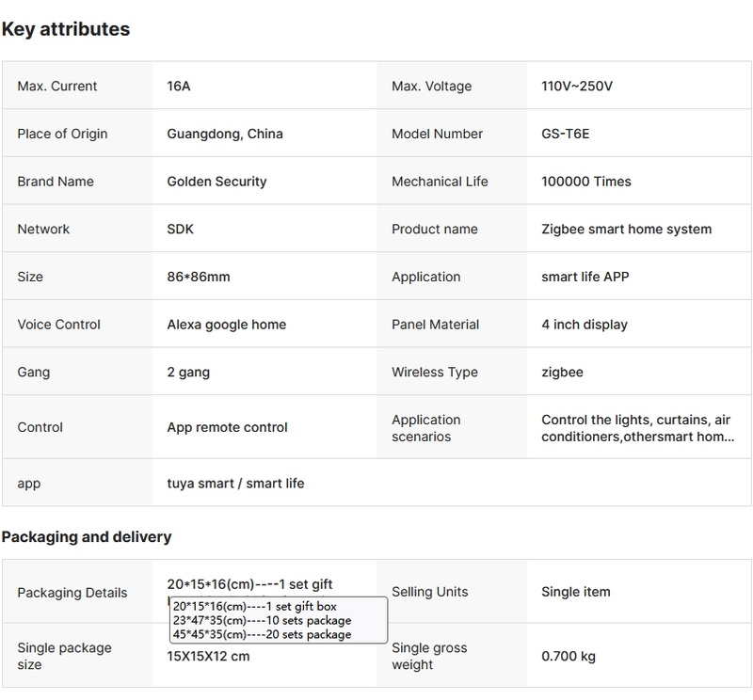Click the truncated Packaging Details value
Screen dimensions: 753x700
[249, 584]
